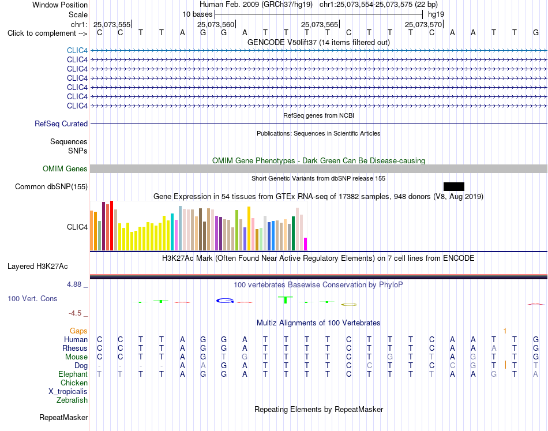Click the black CLIC4 label beside GTEx chart
This screenshot has width=548, height=431.
point(77,227)
